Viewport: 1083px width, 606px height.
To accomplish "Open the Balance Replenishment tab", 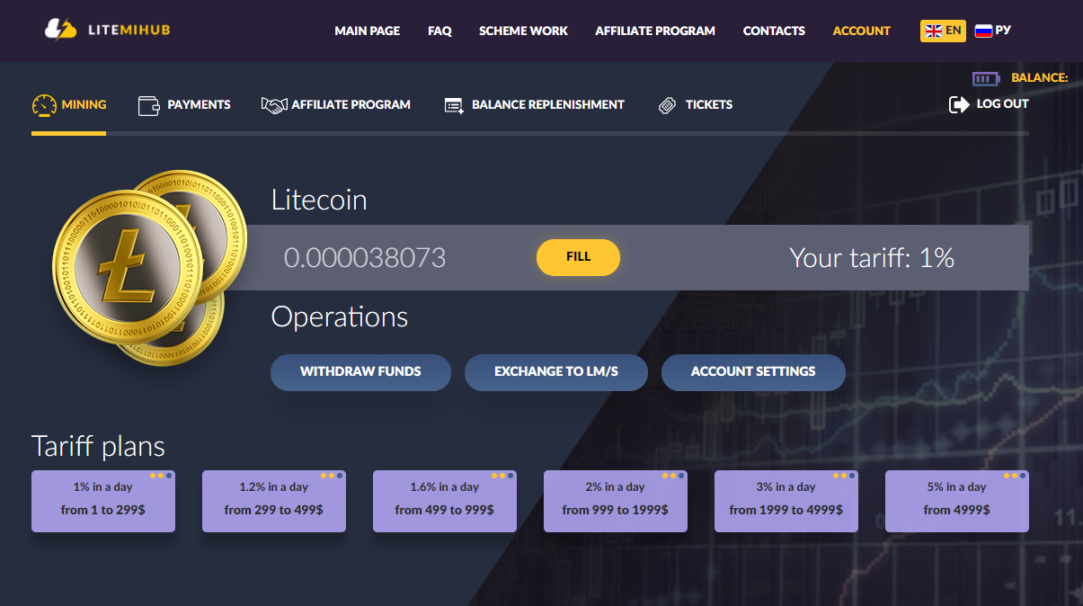I will click(x=534, y=105).
